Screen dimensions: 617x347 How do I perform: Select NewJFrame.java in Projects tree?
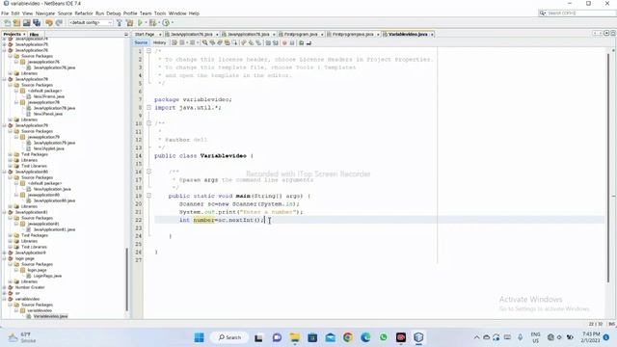point(48,96)
